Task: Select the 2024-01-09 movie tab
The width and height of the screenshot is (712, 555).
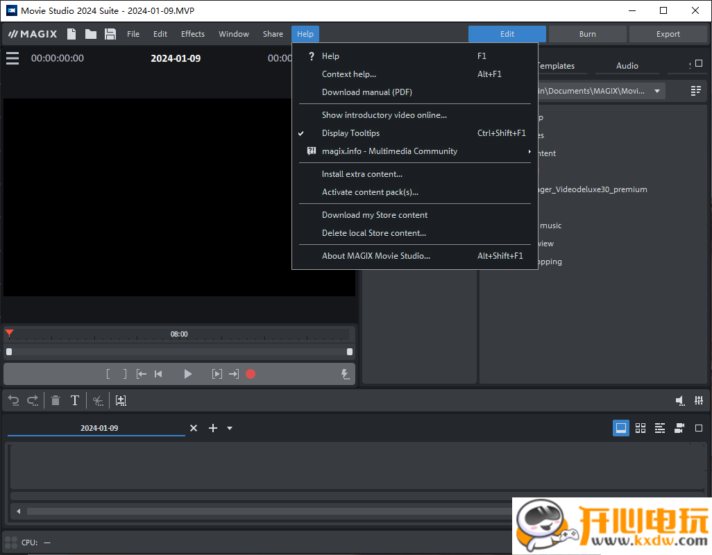Action: coord(99,428)
